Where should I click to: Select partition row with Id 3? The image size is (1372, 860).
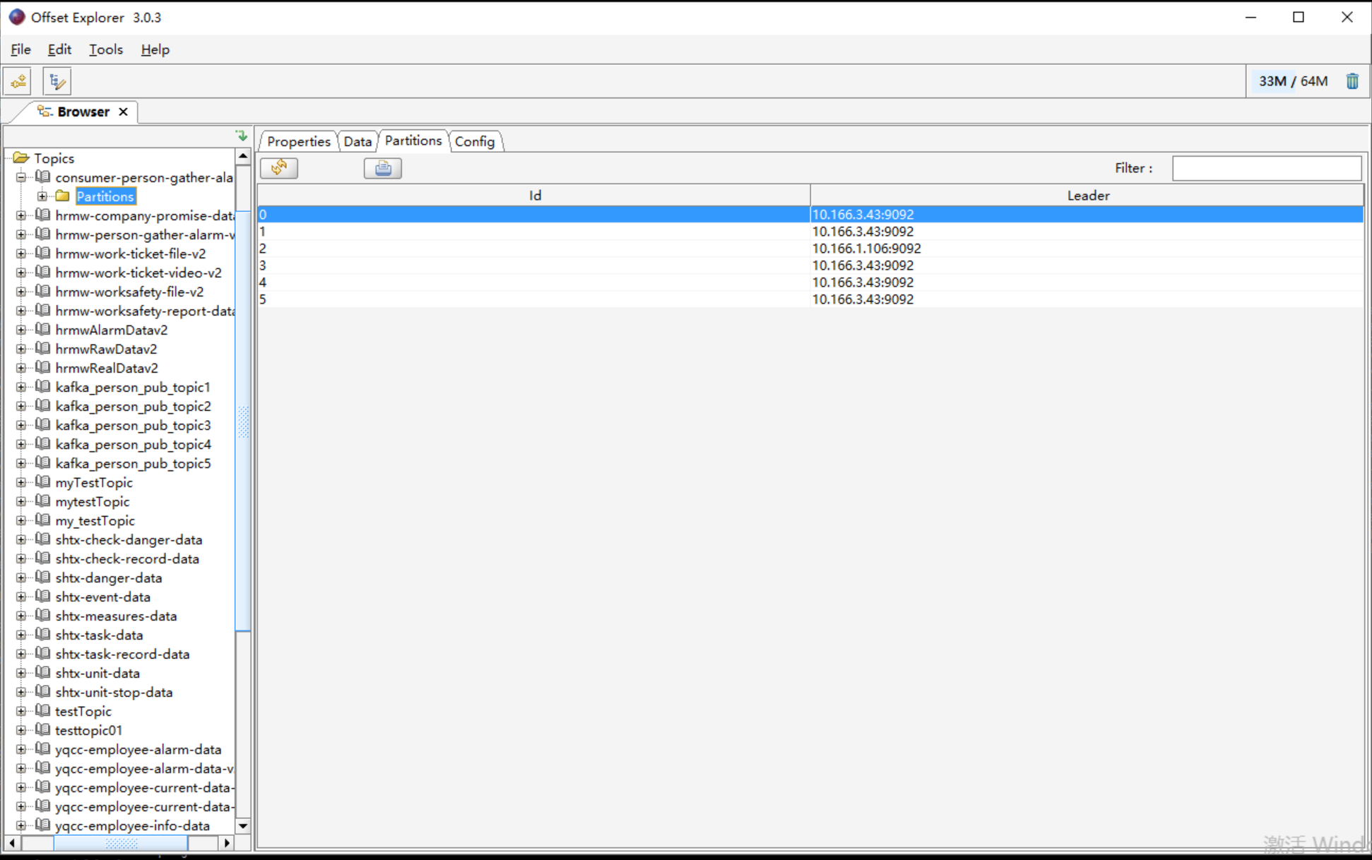[810, 265]
